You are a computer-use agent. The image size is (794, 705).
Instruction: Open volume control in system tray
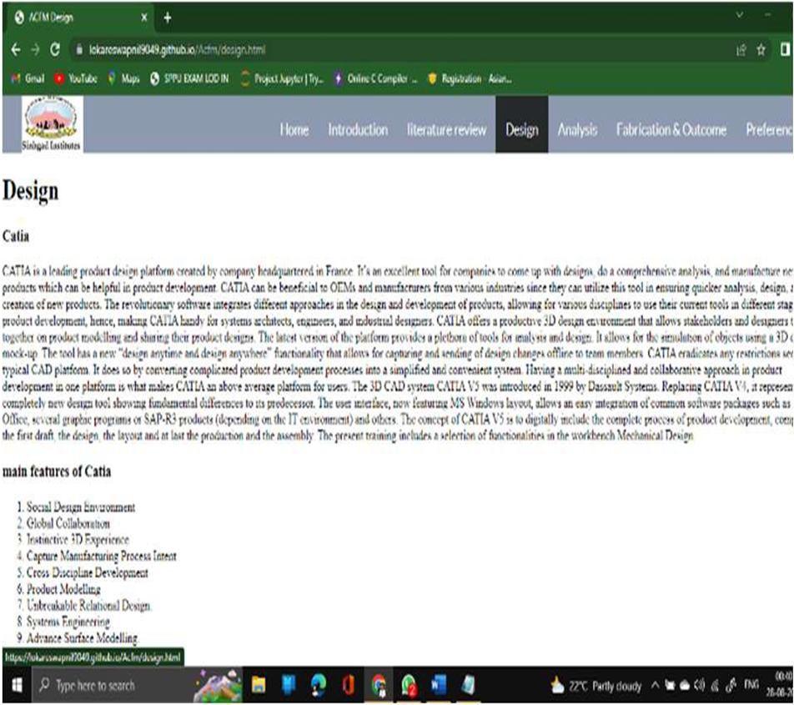click(x=699, y=686)
